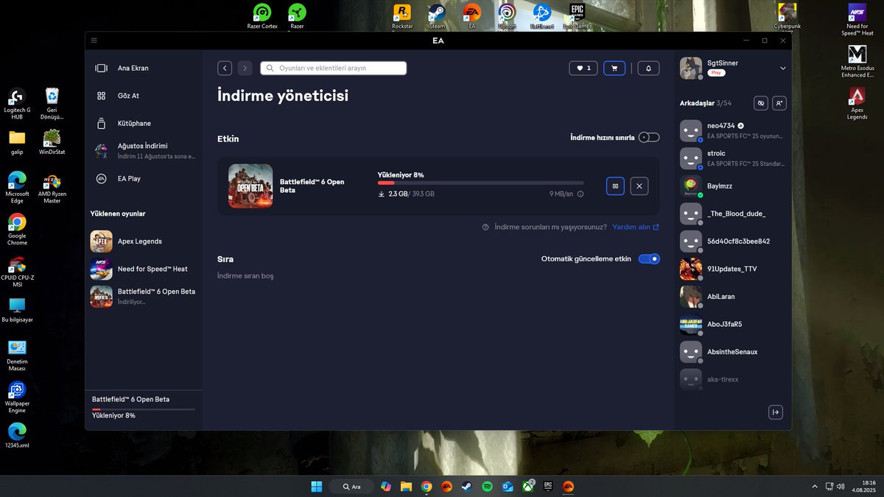Viewport: 884px width, 497px height.
Task: Click the WinDirStat desktop icon
Action: pos(52,142)
